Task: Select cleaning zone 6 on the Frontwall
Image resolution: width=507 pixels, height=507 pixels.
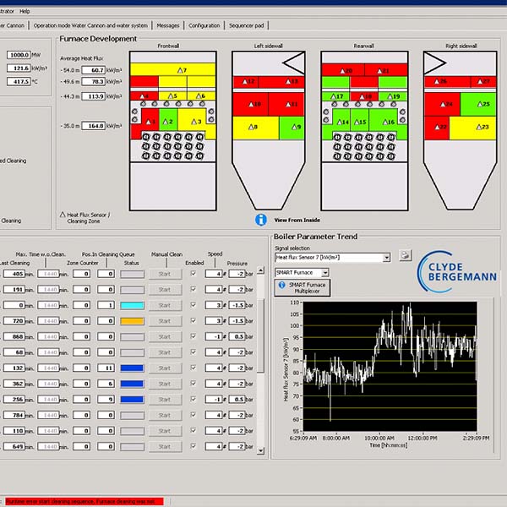Action: click(201, 96)
